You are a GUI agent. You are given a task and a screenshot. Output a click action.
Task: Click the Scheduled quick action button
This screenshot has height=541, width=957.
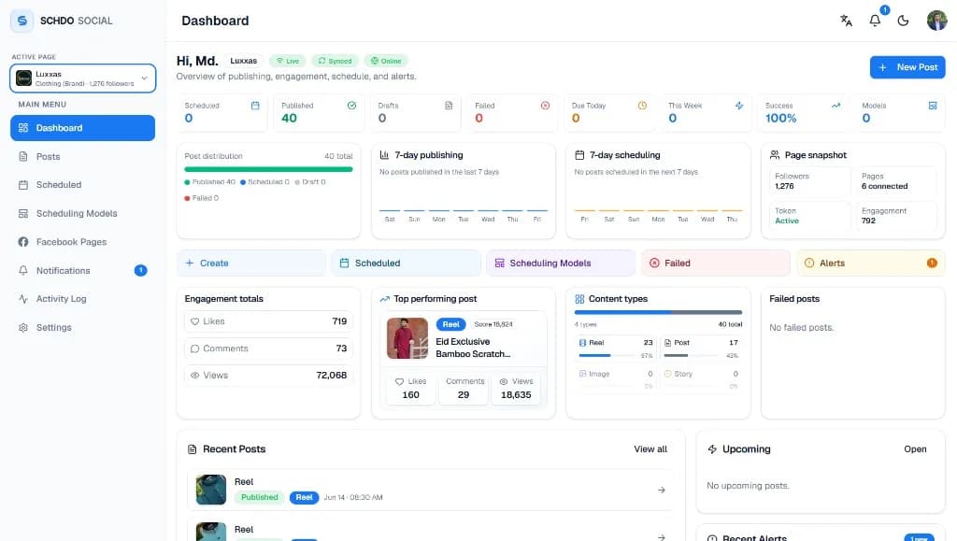click(x=406, y=263)
